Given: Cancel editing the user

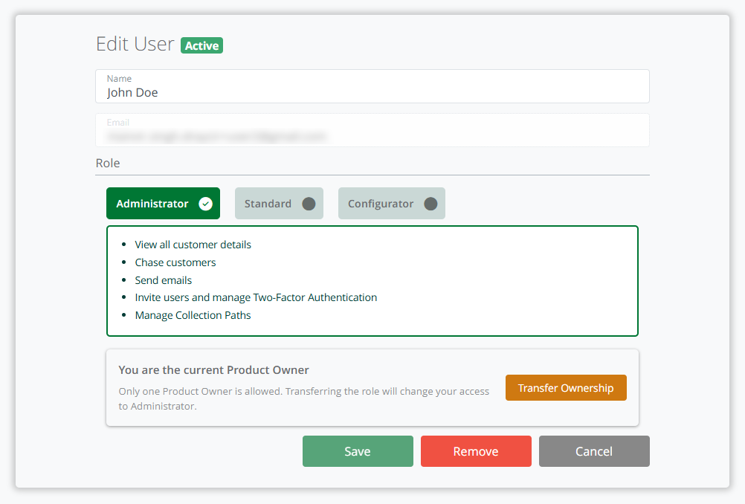Looking at the screenshot, I should 594,451.
